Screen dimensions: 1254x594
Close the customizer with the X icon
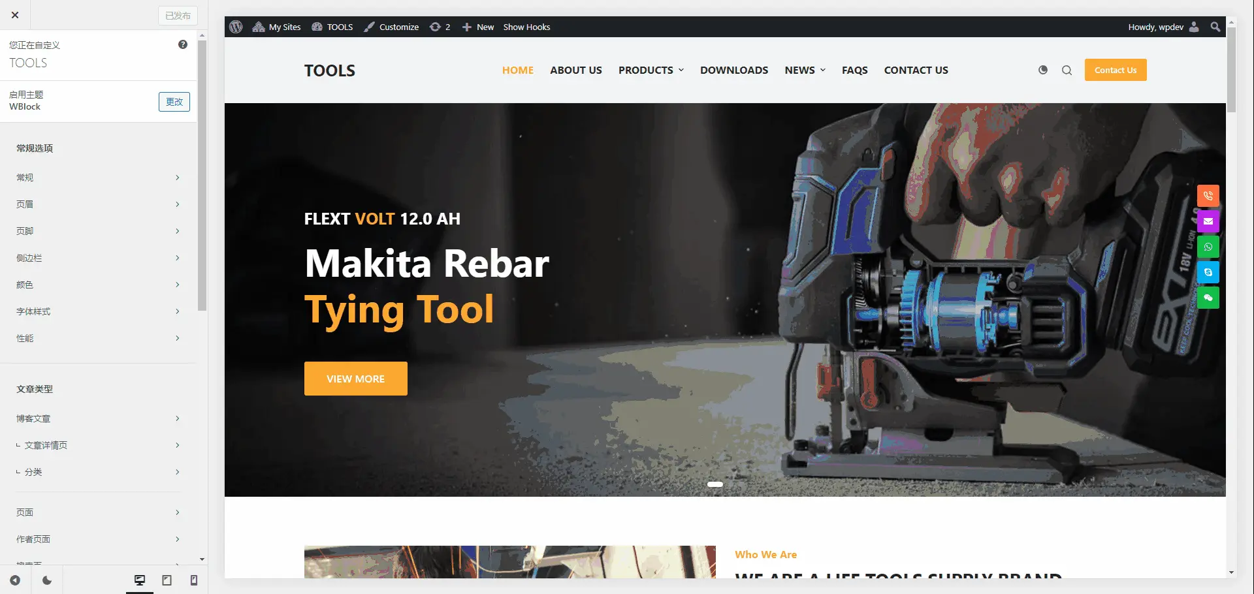[x=15, y=15]
